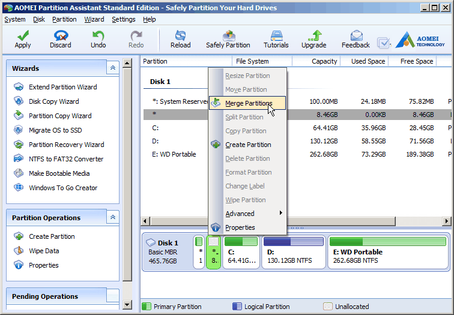454x315 pixels.
Task: Select the System Reserved partition row
Action: 297,101
